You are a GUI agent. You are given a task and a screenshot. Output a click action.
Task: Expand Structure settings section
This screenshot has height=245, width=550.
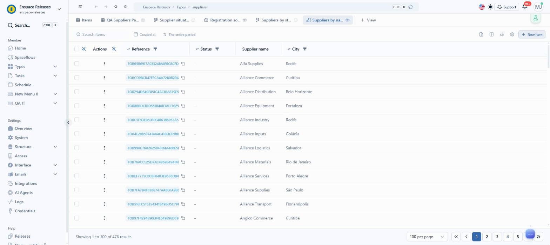tap(55, 147)
